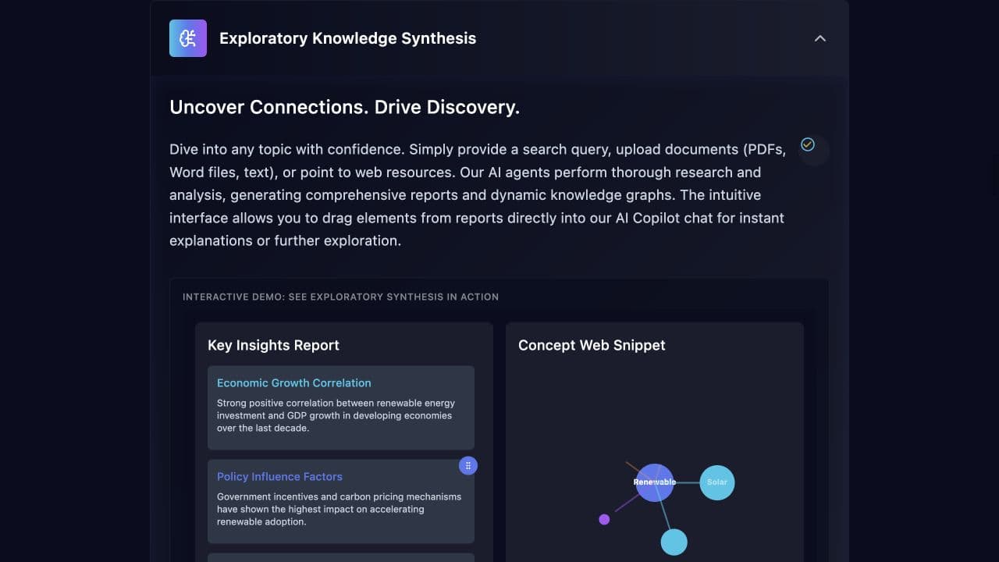Screen dimensions: 999x562
Task: Collapse the Exploratory Knowledge Synthesis section chevron
Action: tap(819, 38)
